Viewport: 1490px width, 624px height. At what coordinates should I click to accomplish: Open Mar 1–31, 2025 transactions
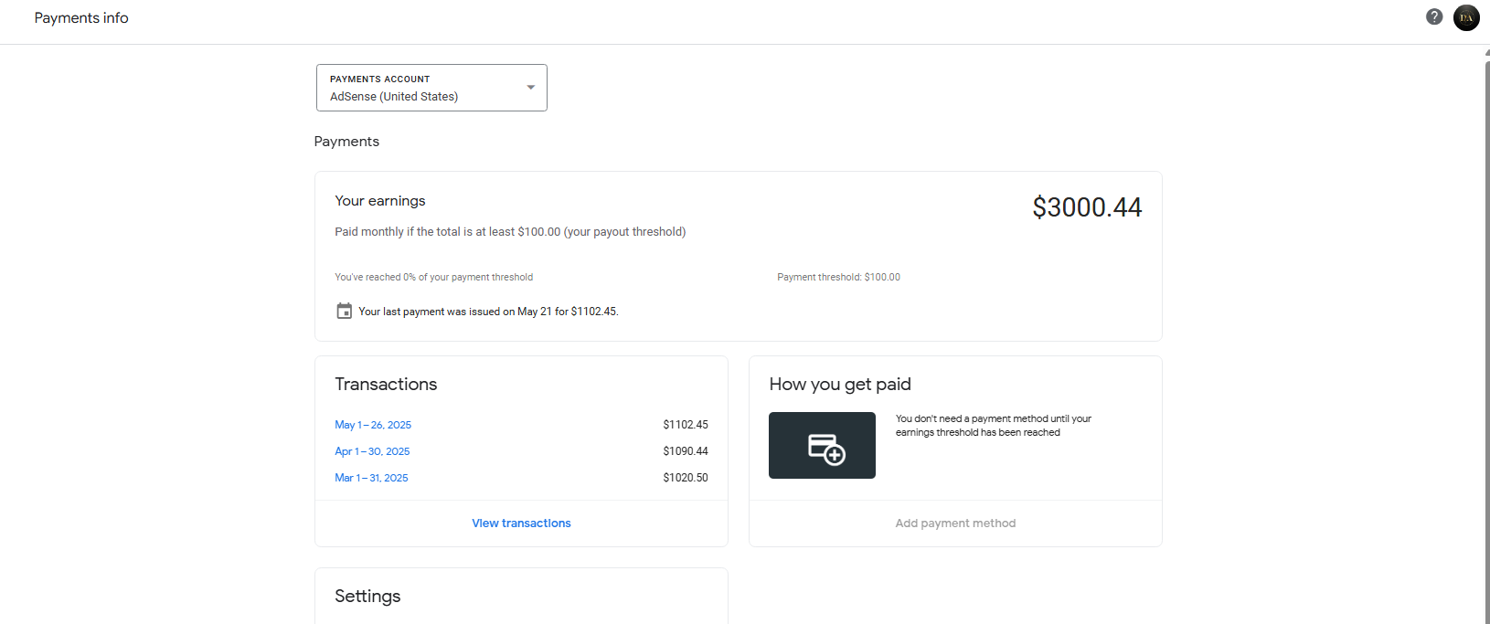coord(371,478)
